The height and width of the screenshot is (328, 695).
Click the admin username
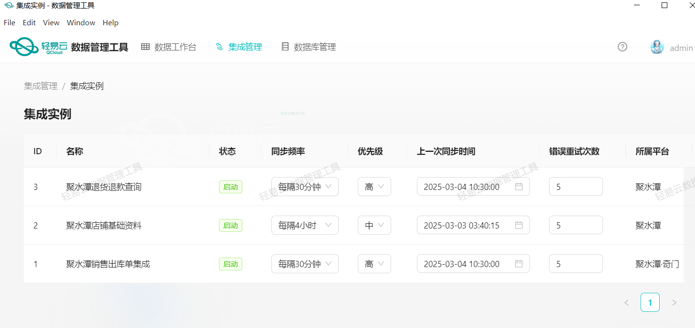pyautogui.click(x=682, y=48)
